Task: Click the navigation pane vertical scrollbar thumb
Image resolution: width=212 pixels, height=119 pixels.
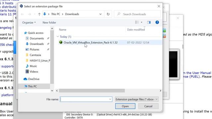Action: point(52,57)
